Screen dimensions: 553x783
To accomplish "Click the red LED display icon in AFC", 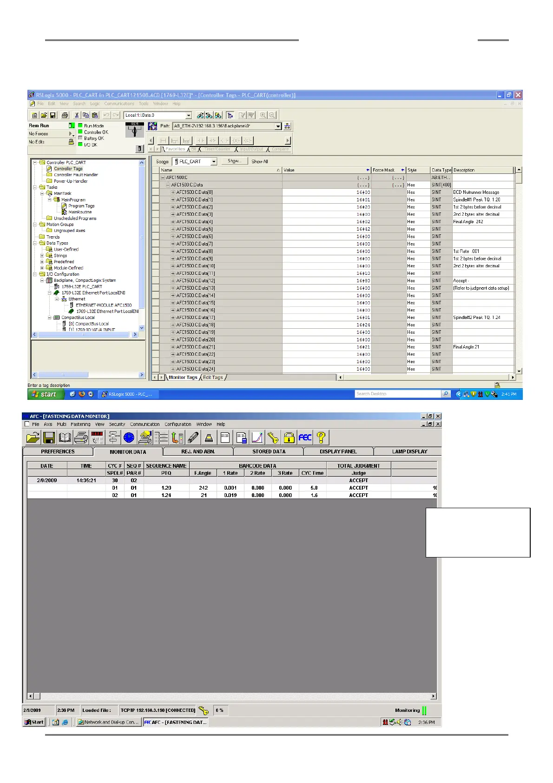I will click(97, 437).
